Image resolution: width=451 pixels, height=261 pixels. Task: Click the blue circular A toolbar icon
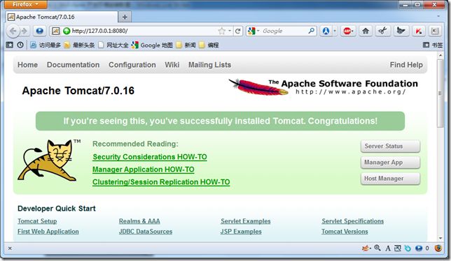(326, 31)
